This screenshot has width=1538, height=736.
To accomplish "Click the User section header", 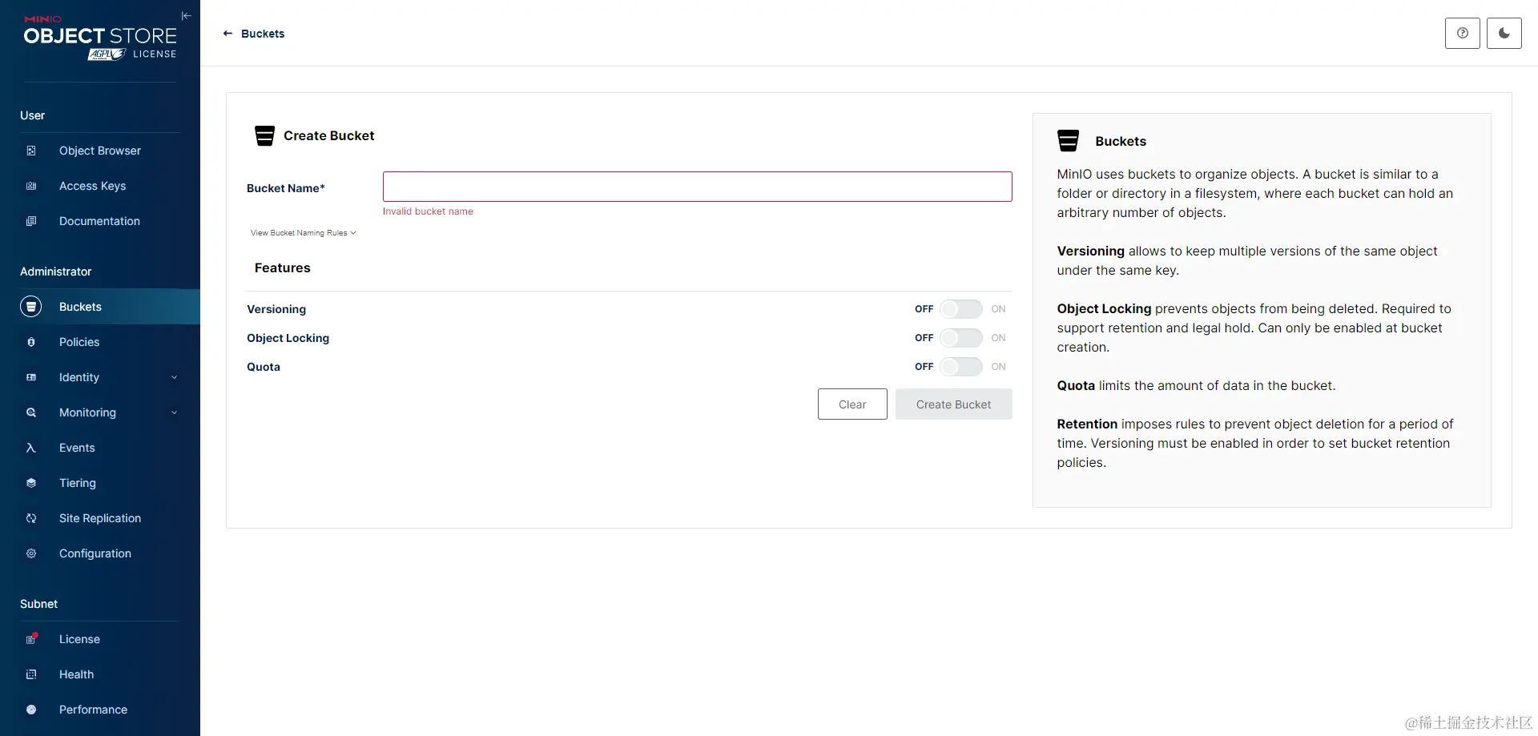I will (x=32, y=115).
